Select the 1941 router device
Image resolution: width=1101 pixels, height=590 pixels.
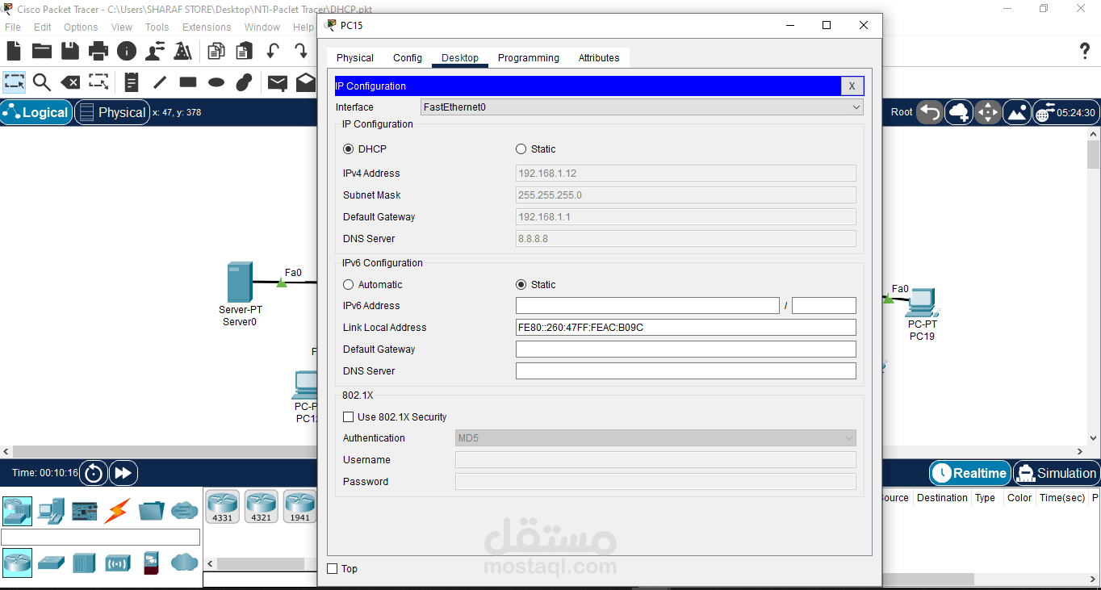299,506
